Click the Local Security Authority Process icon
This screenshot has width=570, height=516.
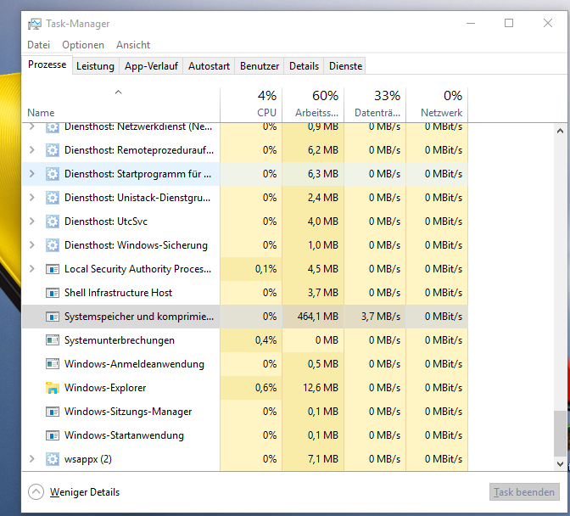pos(53,269)
